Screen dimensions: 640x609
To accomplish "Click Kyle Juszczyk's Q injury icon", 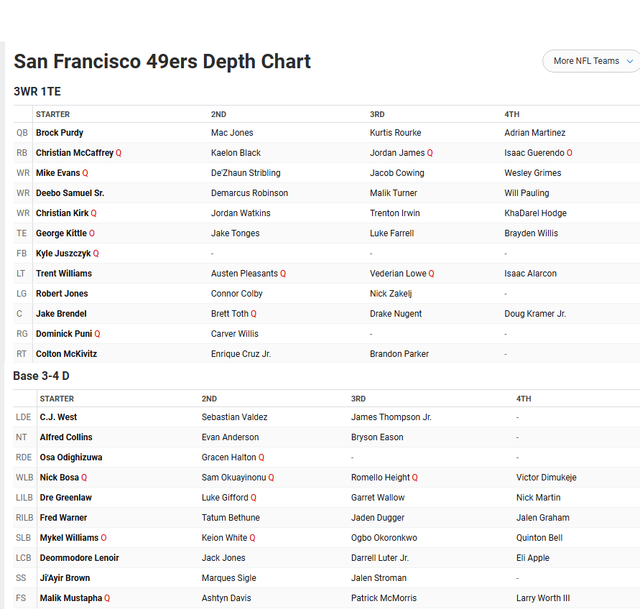I will 96,254.
